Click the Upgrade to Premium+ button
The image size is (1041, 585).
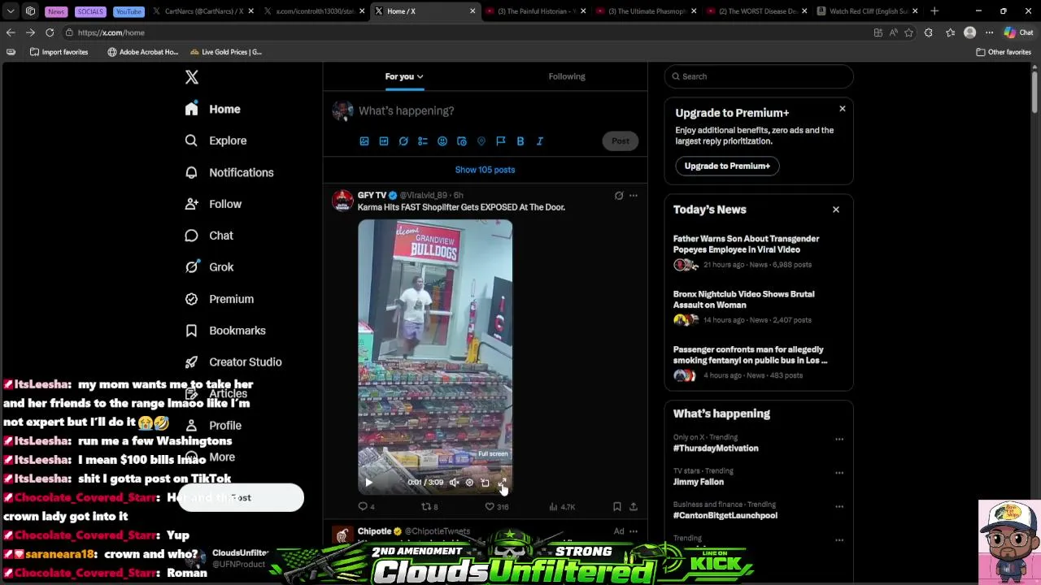click(x=727, y=166)
